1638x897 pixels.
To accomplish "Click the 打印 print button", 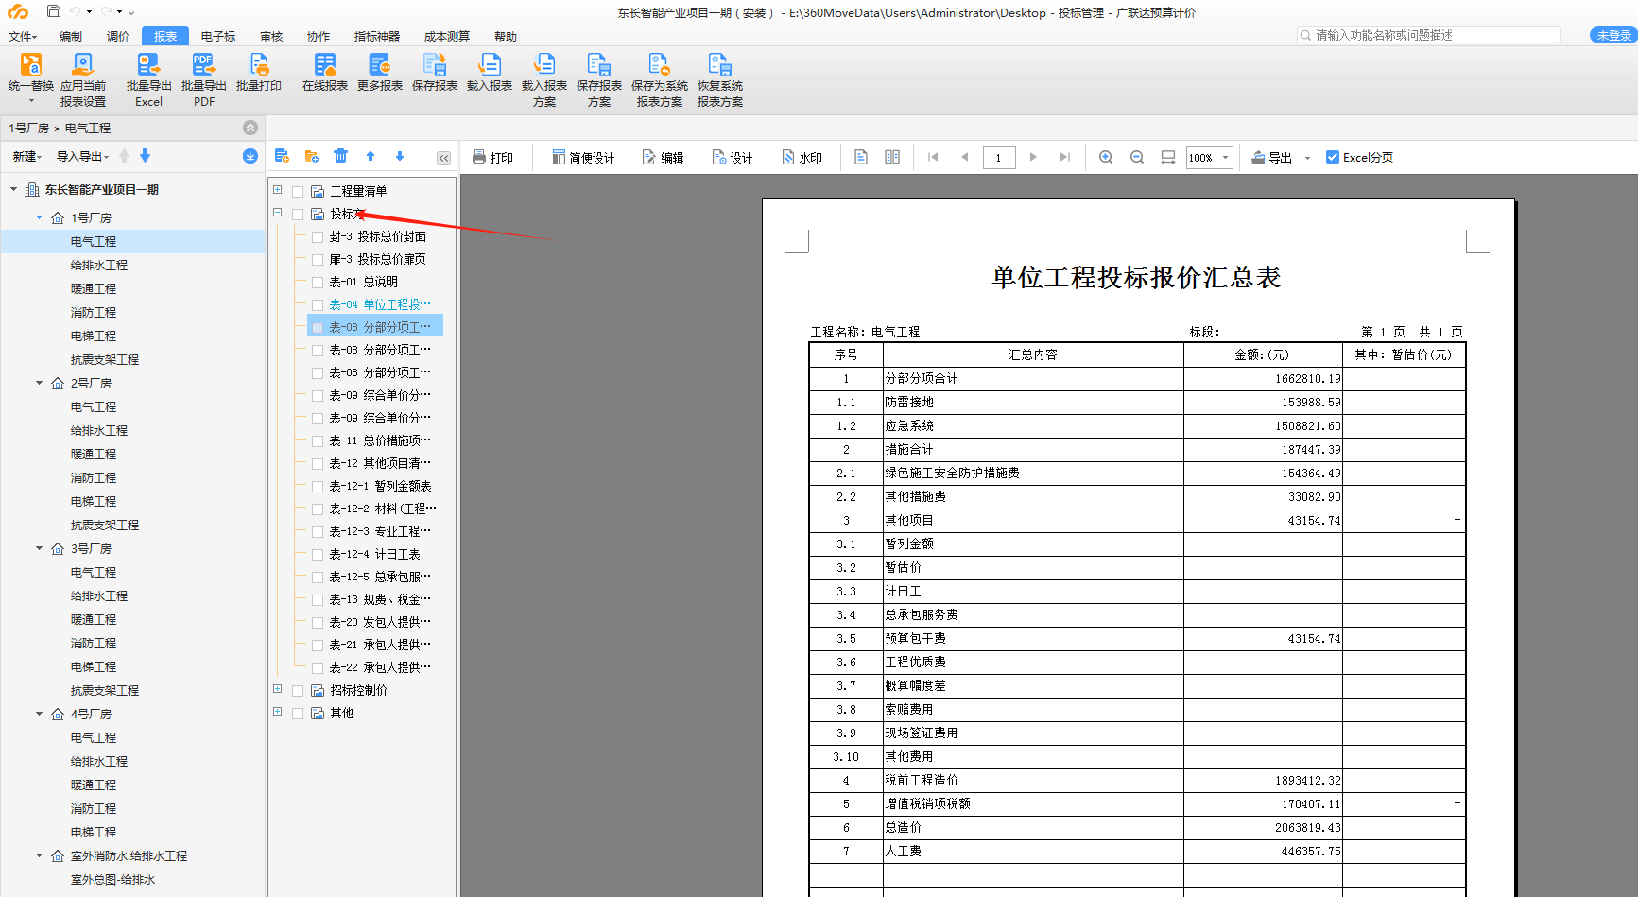I will tap(492, 157).
